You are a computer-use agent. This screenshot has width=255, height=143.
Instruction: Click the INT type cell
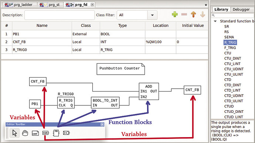click(x=122, y=42)
